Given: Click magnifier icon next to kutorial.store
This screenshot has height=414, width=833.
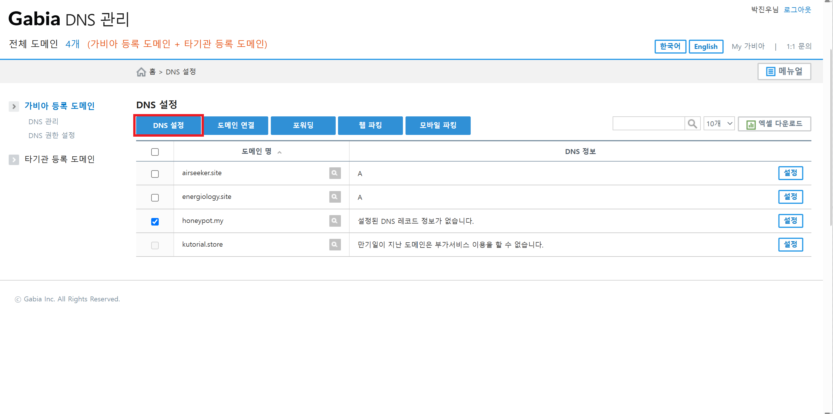Looking at the screenshot, I should pyautogui.click(x=335, y=244).
